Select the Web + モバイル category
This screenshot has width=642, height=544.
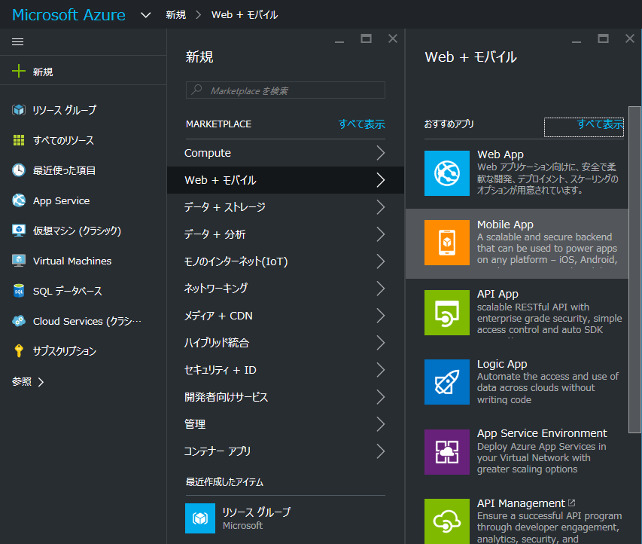[285, 180]
